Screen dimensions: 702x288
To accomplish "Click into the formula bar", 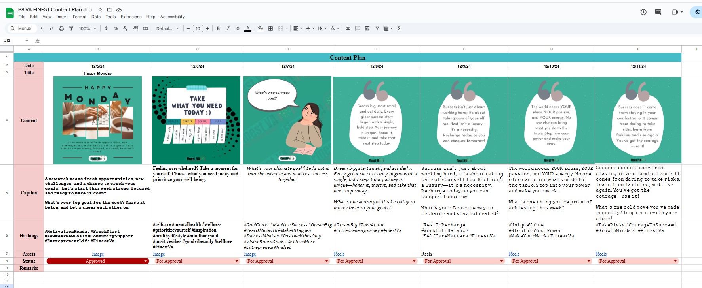I will tap(370, 41).
